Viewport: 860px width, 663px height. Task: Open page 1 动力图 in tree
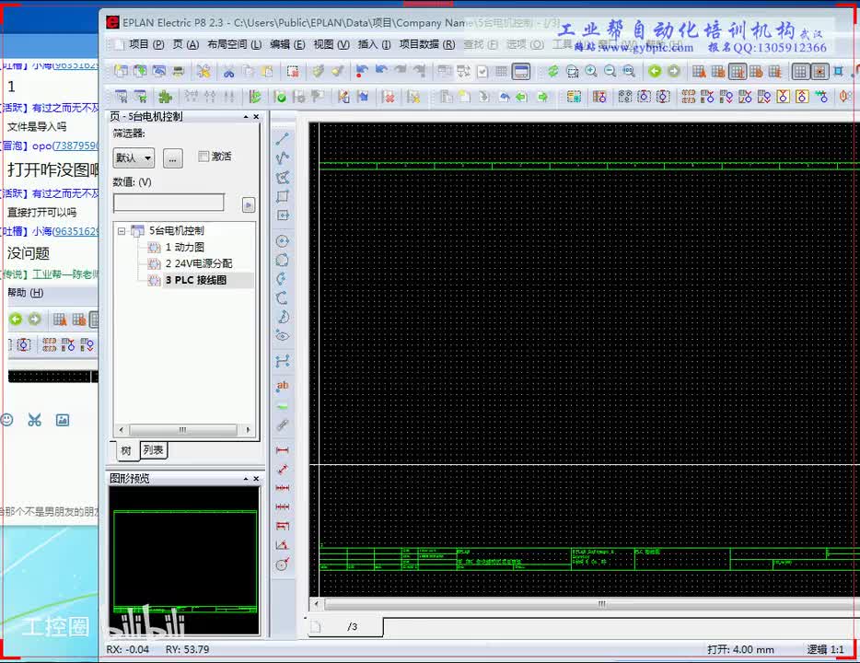[x=184, y=248]
